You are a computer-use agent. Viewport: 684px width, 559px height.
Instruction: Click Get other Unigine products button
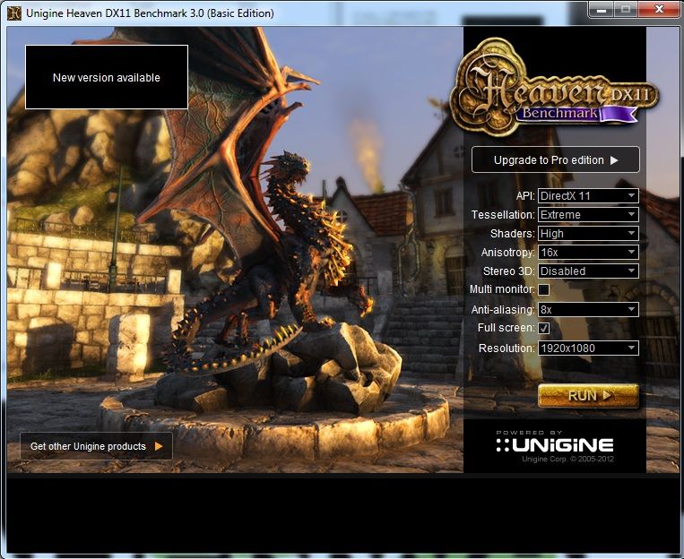point(97,446)
